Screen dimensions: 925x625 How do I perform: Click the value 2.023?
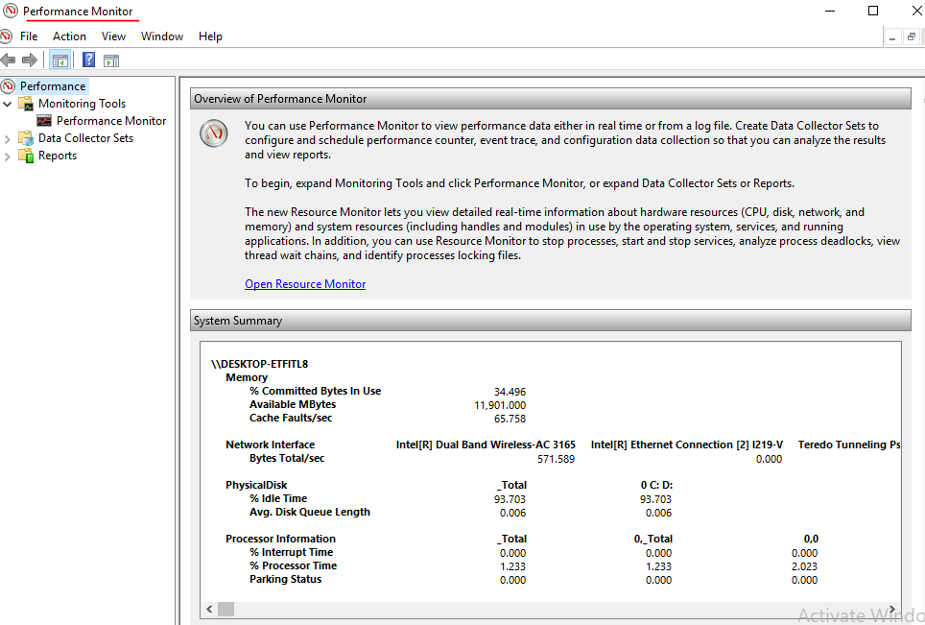click(x=804, y=566)
